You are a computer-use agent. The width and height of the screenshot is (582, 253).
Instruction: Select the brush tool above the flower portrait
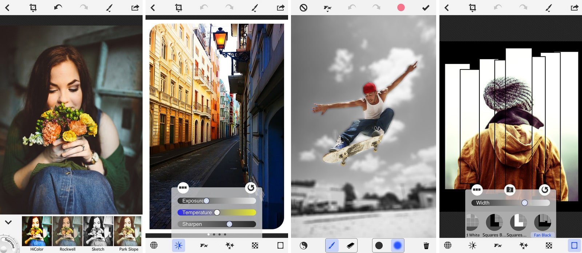(x=109, y=8)
